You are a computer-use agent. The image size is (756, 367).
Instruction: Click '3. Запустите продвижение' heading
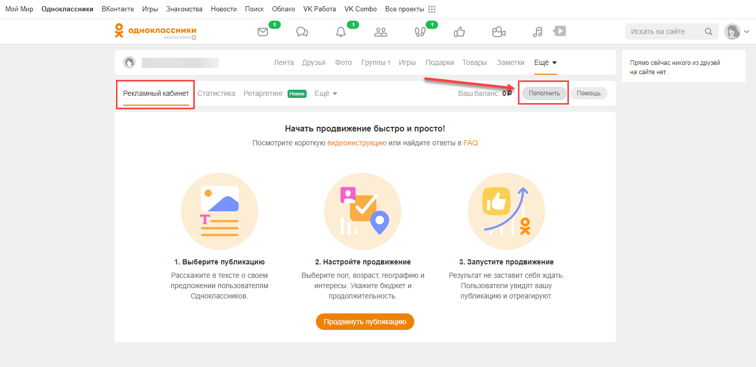point(507,262)
